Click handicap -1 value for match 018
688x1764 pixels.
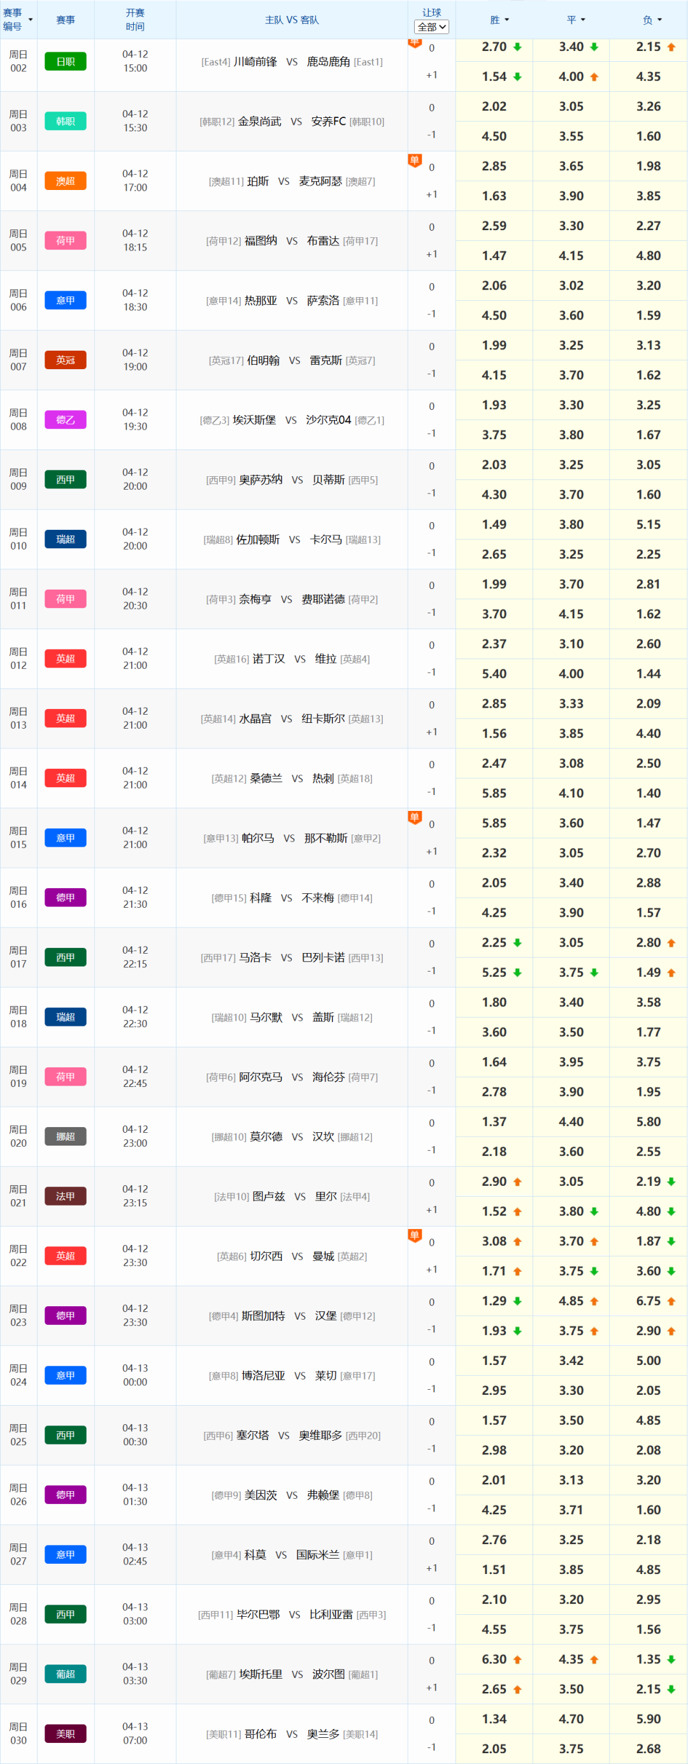[x=431, y=1030]
